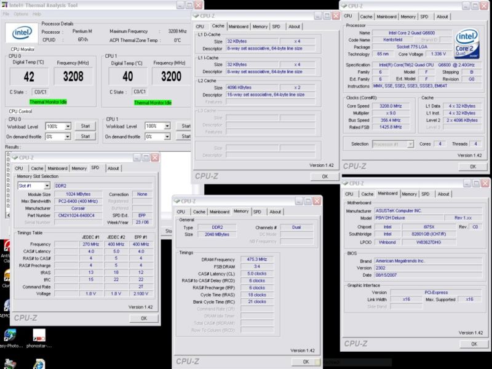Open CPU 1 On demand throttle dropdown

pyautogui.click(x=167, y=137)
